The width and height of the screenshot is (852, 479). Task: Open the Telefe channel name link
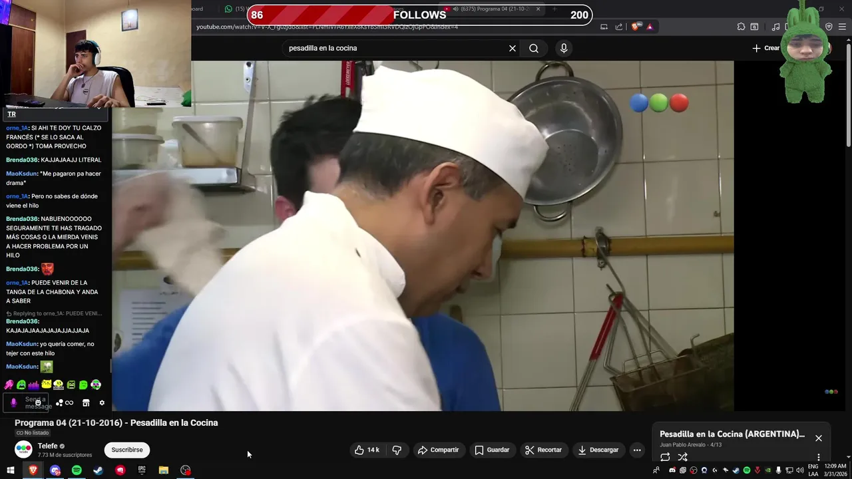[x=47, y=446]
